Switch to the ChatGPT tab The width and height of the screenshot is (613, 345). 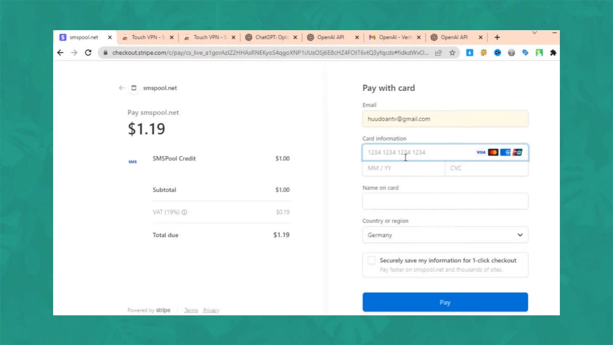coord(268,37)
